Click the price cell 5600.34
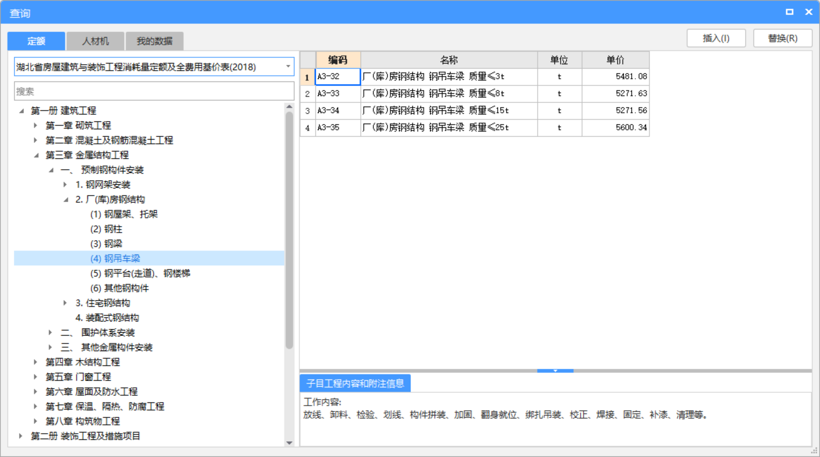 click(x=615, y=128)
